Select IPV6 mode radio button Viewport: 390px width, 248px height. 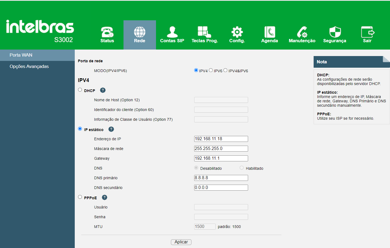click(211, 70)
